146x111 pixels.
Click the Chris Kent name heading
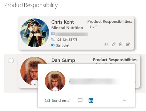point(63,22)
